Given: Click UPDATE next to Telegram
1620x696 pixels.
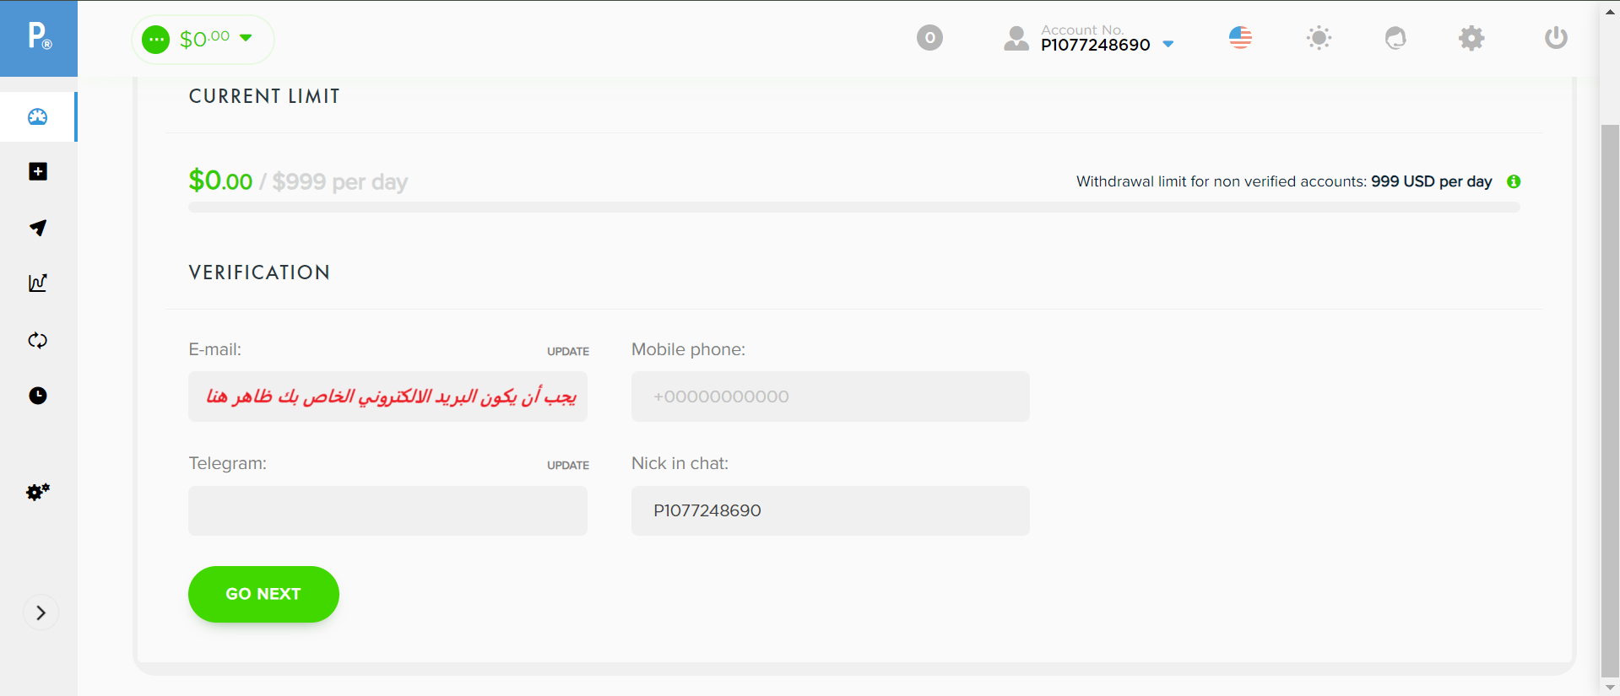Looking at the screenshot, I should (567, 465).
